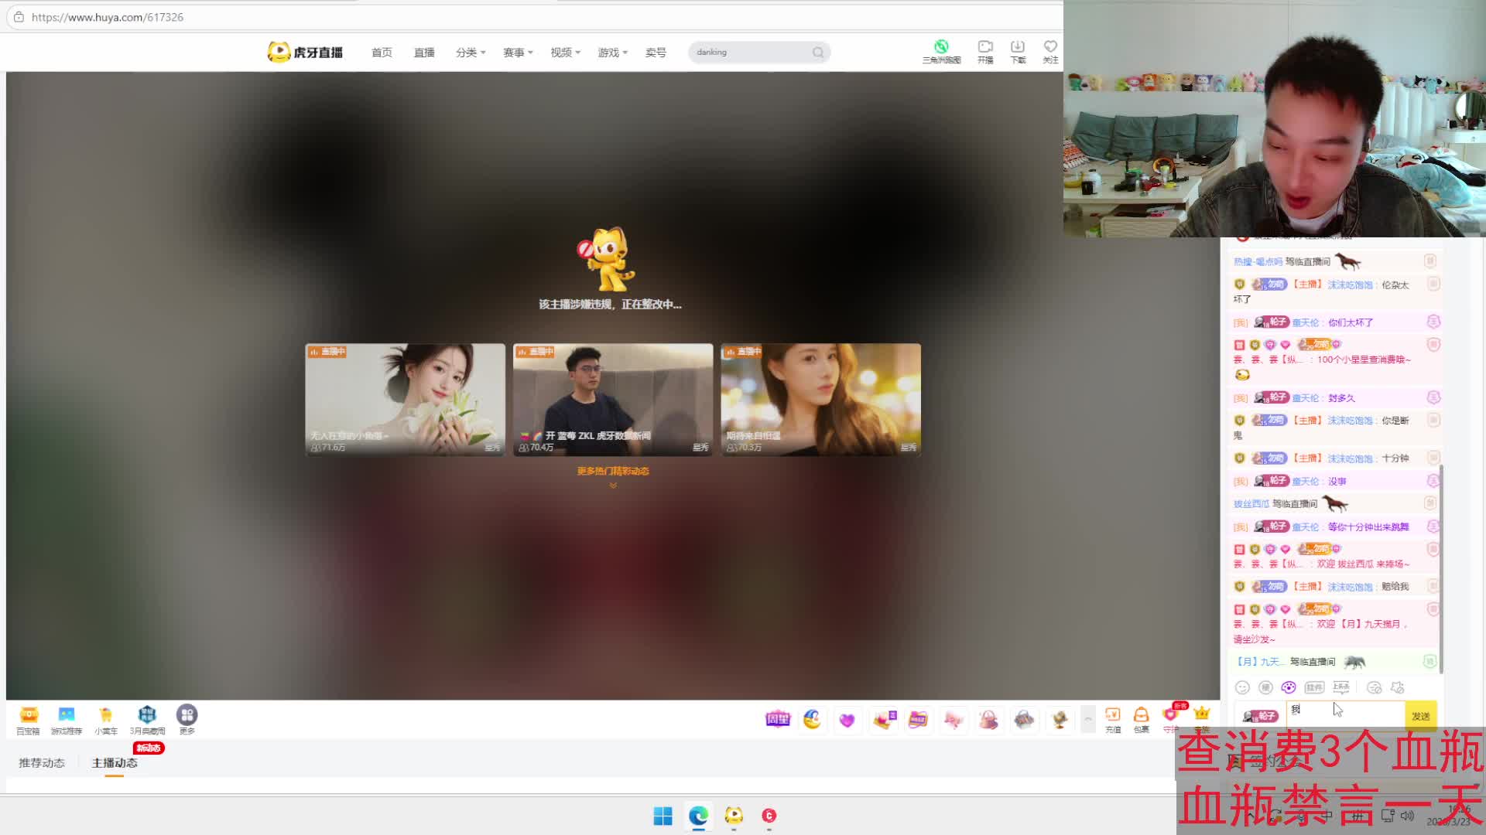Open the 直播 nav menu item

424,53
